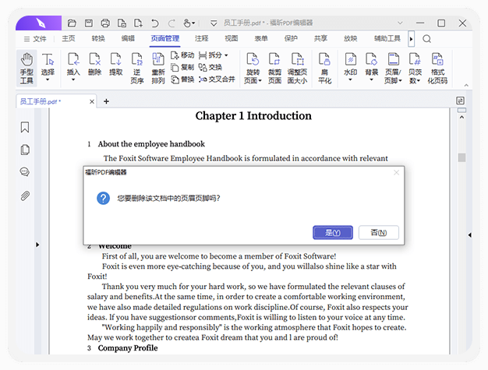Switch to the 共享 ribbon tab

[320, 38]
